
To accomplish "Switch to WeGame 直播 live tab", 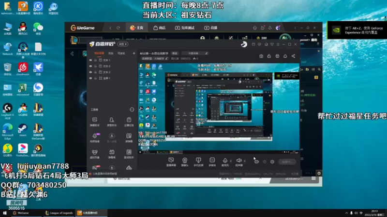I will point(211,28).
